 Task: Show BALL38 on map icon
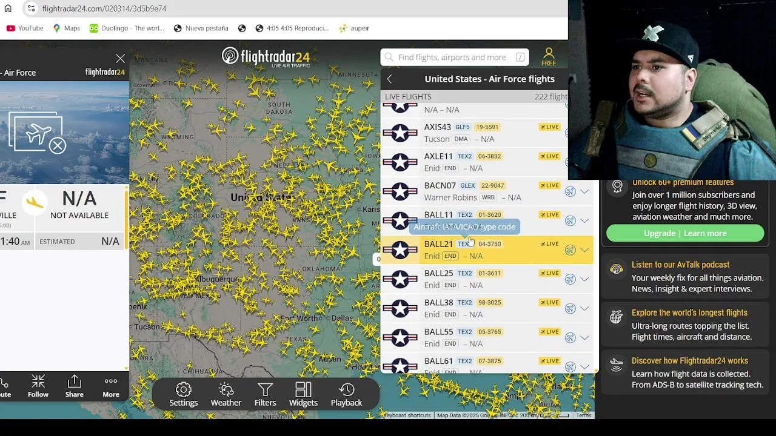[570, 308]
